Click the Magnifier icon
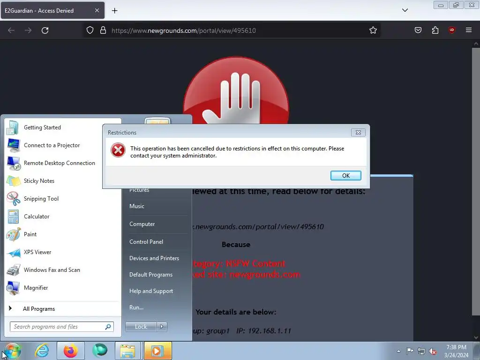The width and height of the screenshot is (480, 360). (13, 288)
